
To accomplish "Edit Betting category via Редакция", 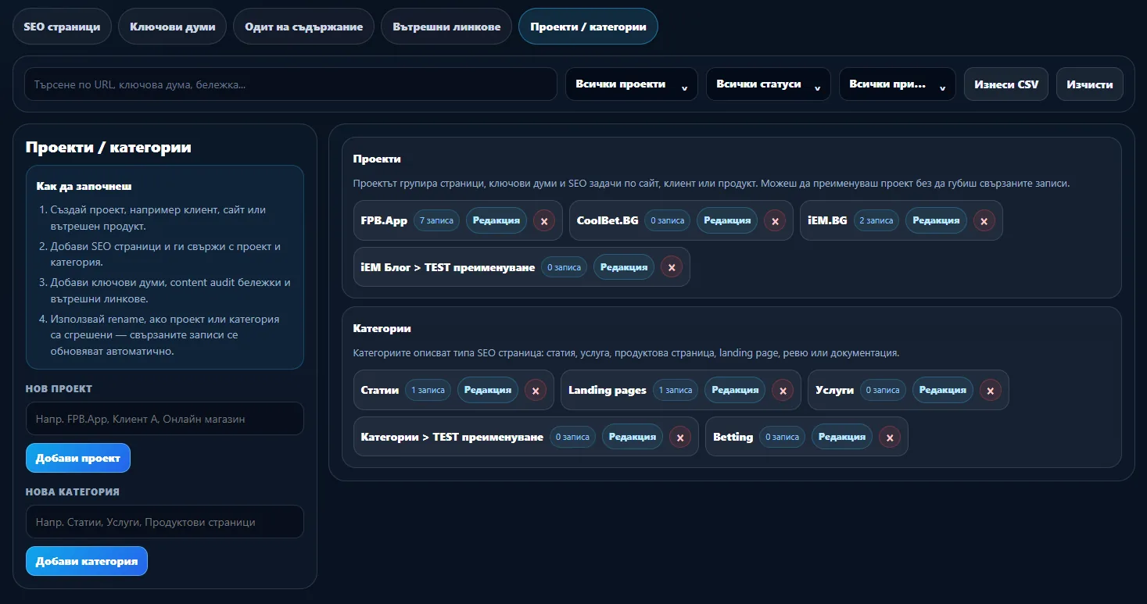I will pyautogui.click(x=842, y=437).
